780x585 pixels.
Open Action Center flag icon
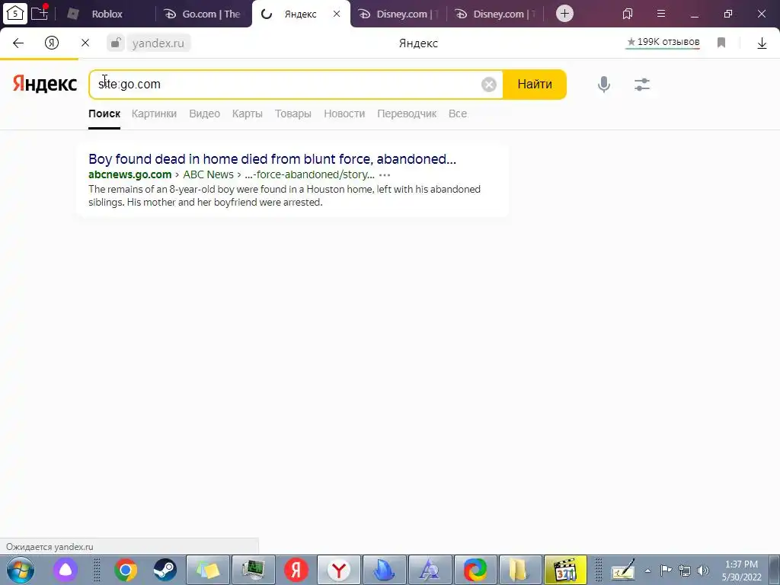click(x=666, y=570)
